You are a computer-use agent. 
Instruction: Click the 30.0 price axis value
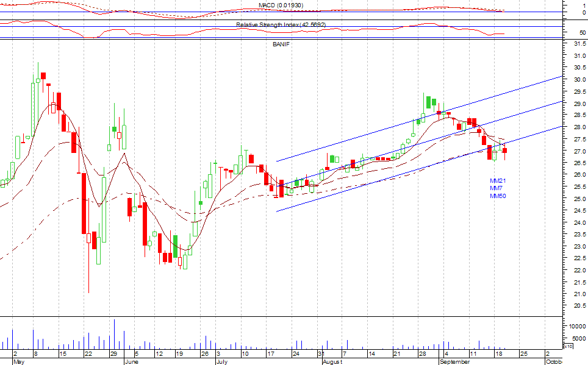coord(579,79)
